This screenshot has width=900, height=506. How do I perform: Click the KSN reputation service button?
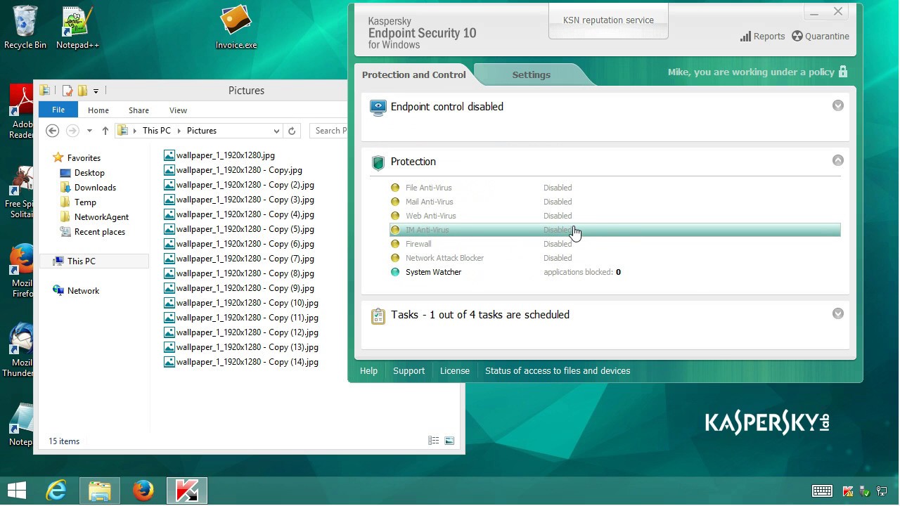pos(608,20)
